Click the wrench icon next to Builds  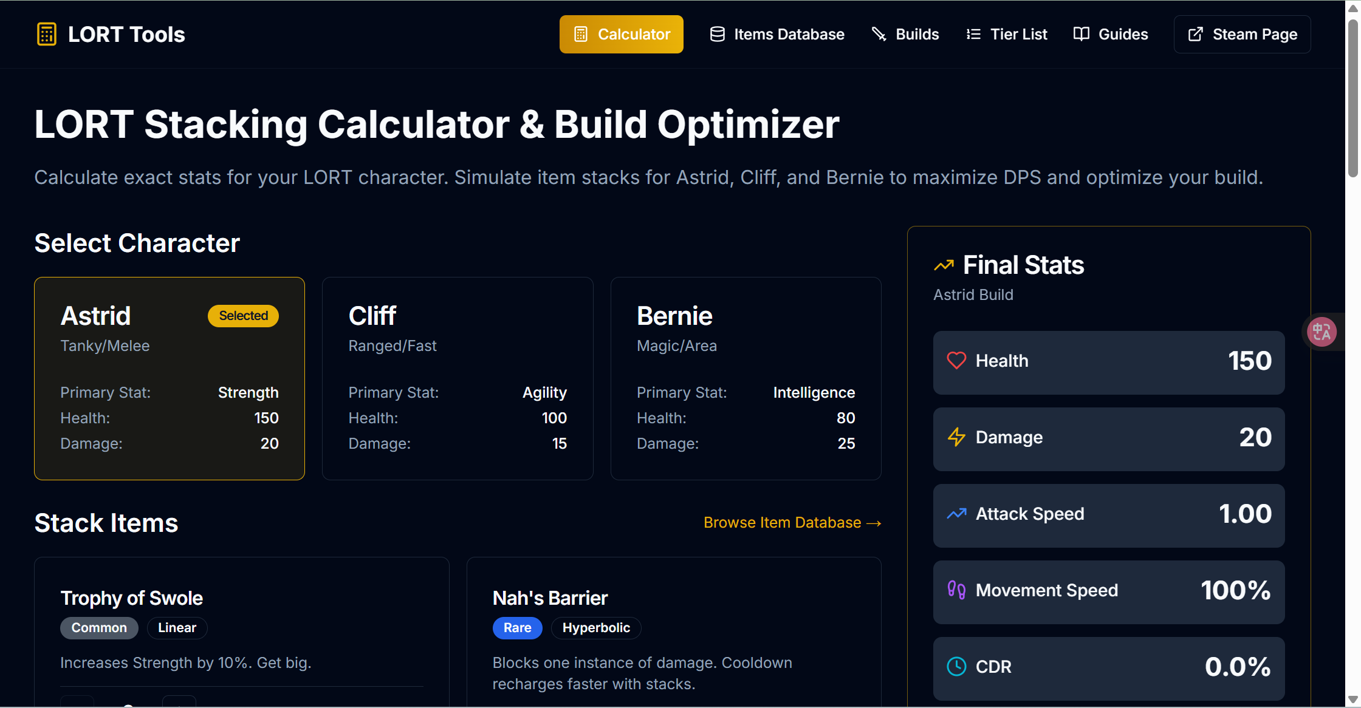[x=879, y=34]
